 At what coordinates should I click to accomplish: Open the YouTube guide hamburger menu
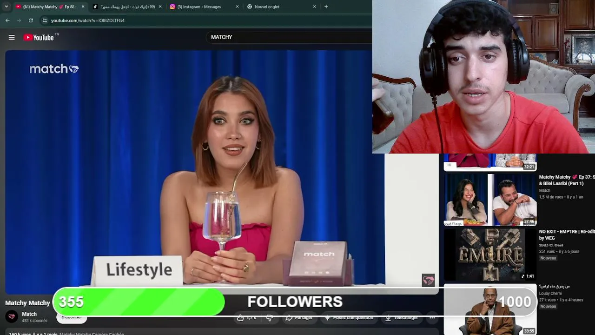[x=12, y=37]
